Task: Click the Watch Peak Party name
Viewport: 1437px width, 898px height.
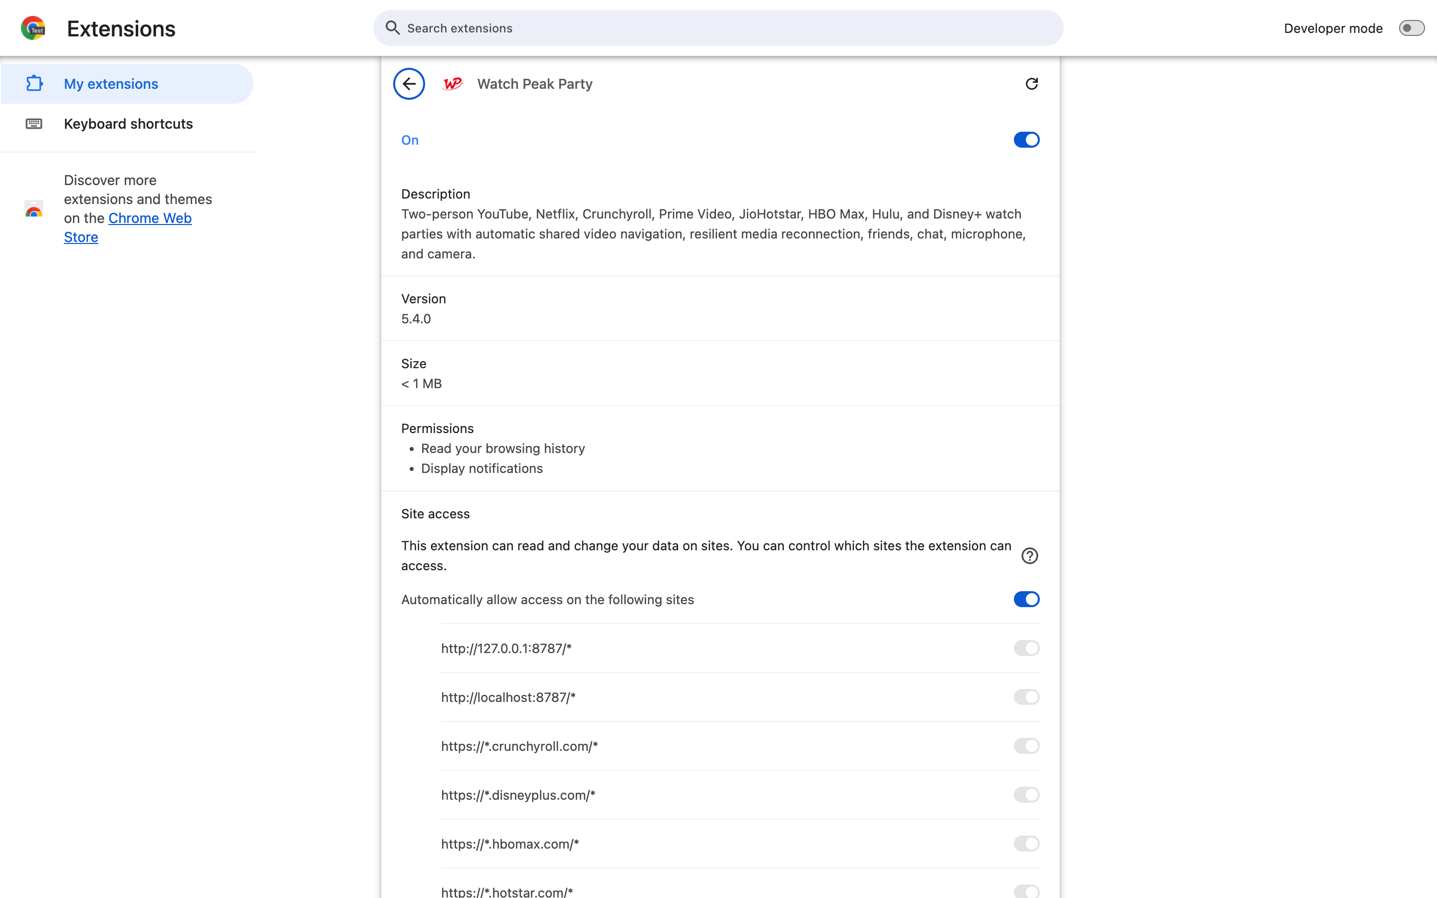Action: click(535, 84)
